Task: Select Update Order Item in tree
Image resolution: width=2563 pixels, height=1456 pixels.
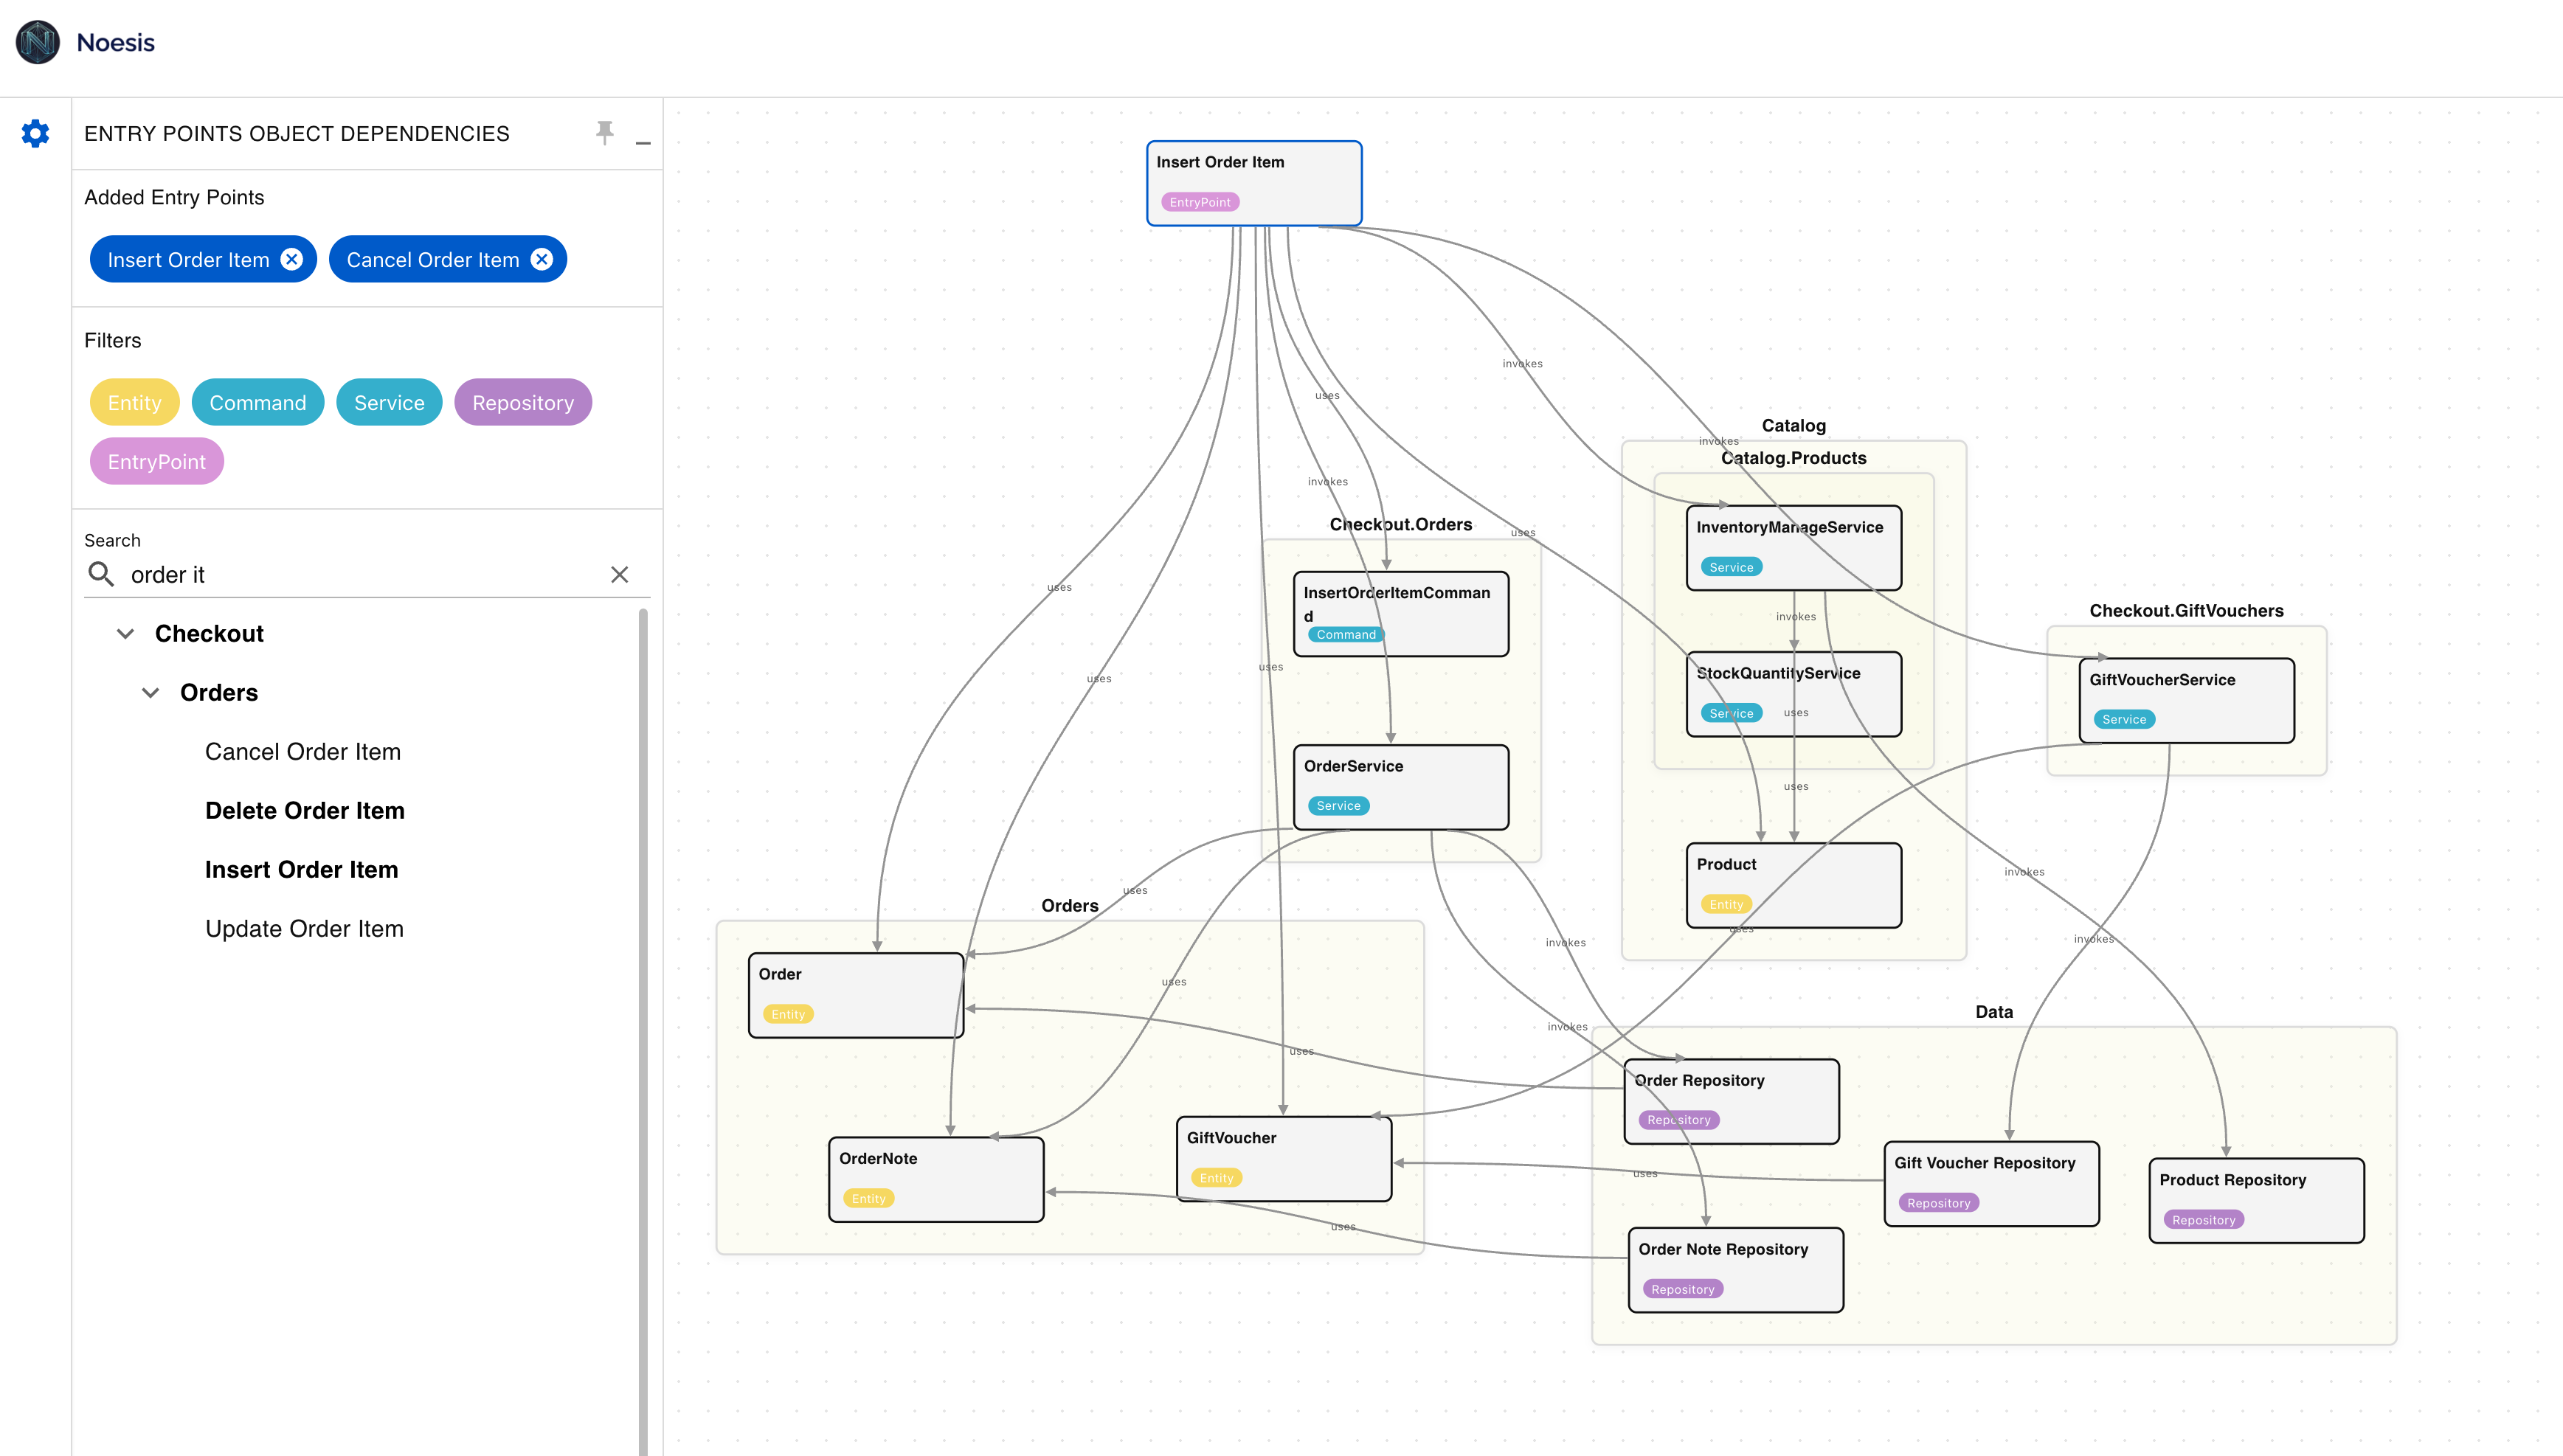Action: [x=304, y=929]
